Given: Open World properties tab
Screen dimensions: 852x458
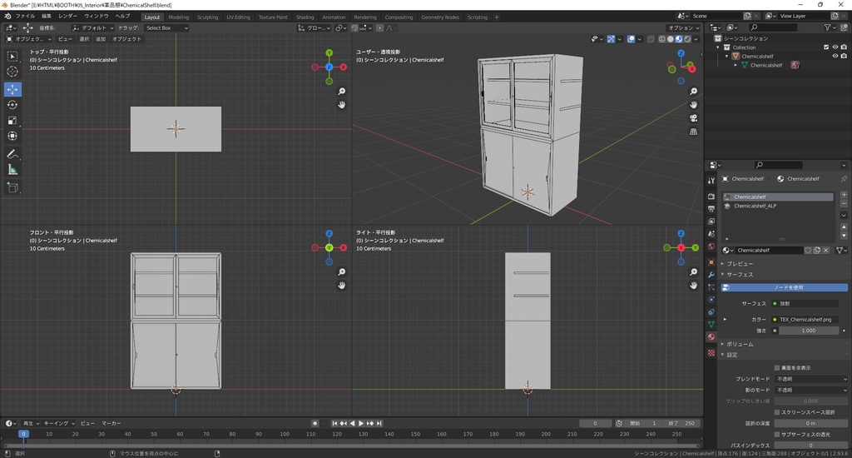Looking at the screenshot, I should pyautogui.click(x=711, y=246).
